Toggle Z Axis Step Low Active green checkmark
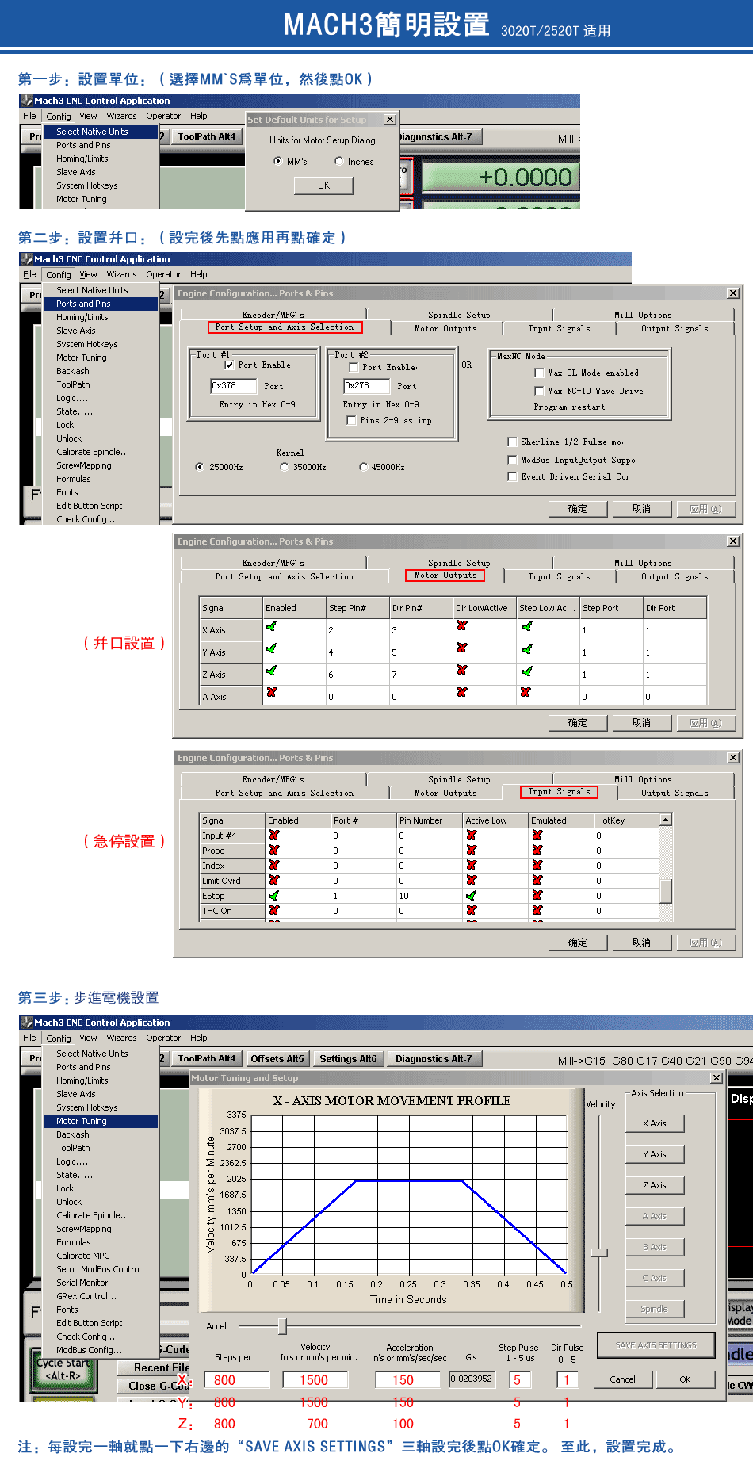Image resolution: width=753 pixels, height=1461 pixels. coord(527,671)
